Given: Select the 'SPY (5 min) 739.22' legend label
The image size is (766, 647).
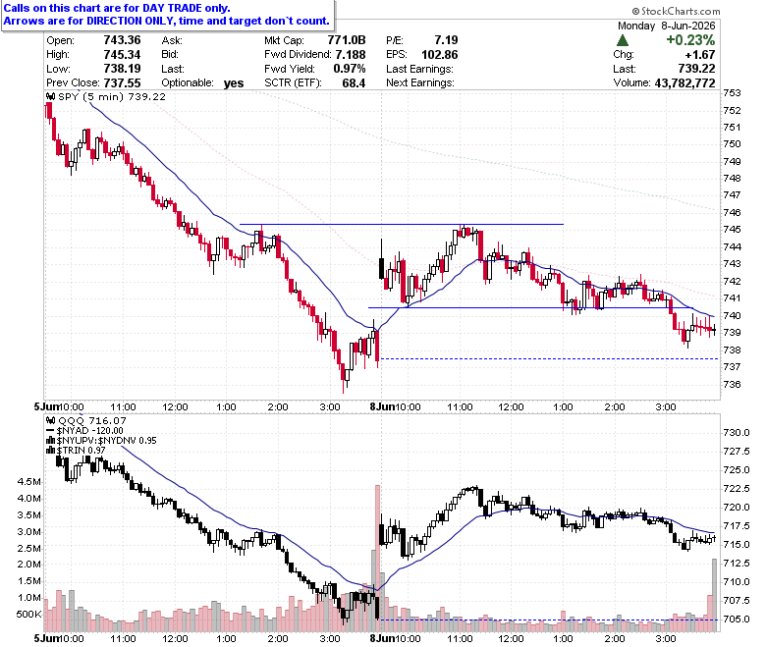Looking at the screenshot, I should pos(112,96).
